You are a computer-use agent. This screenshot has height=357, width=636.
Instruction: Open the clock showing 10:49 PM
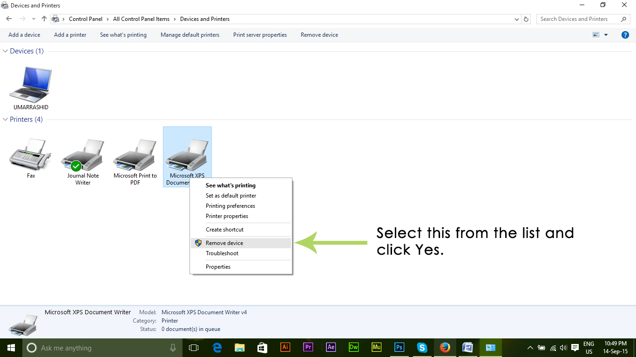tap(616, 348)
